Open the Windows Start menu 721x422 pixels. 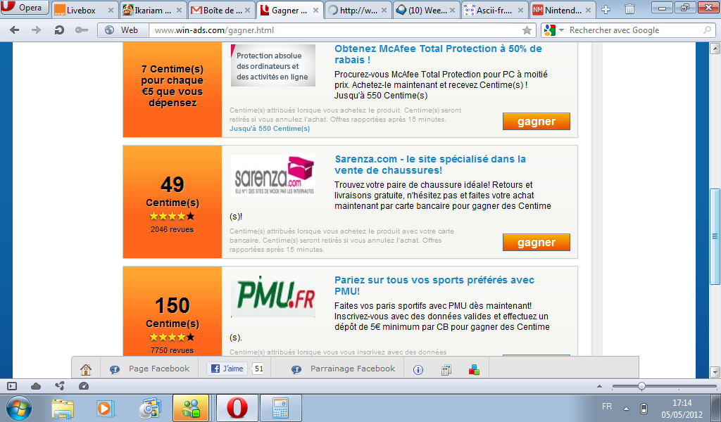point(19,408)
